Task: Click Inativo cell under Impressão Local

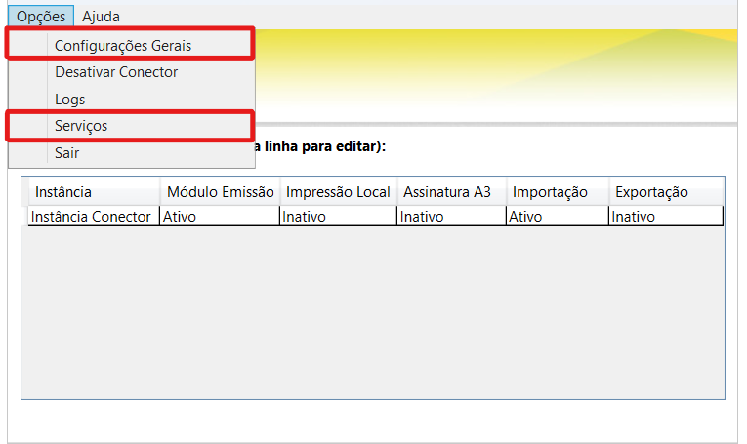Action: [x=338, y=217]
